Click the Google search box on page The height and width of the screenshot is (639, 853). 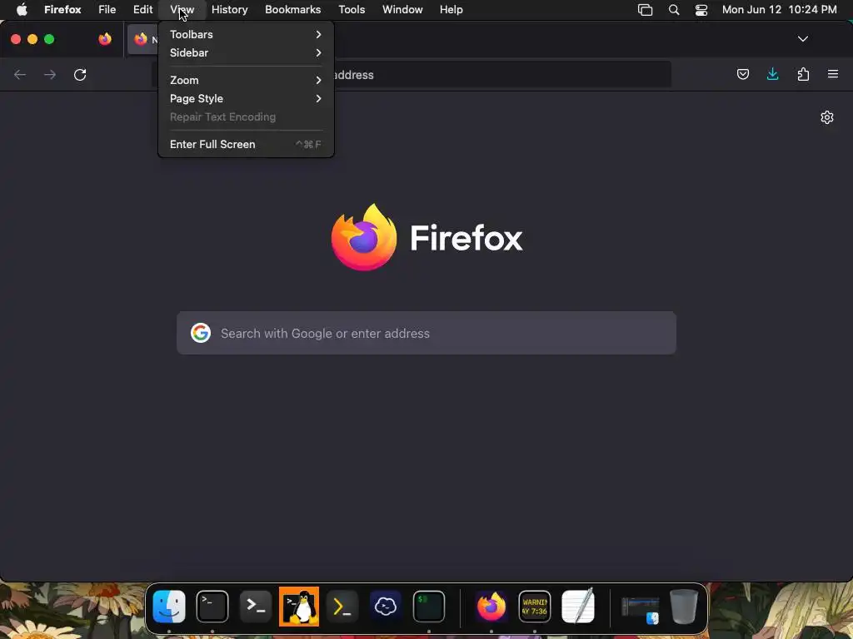pos(426,333)
